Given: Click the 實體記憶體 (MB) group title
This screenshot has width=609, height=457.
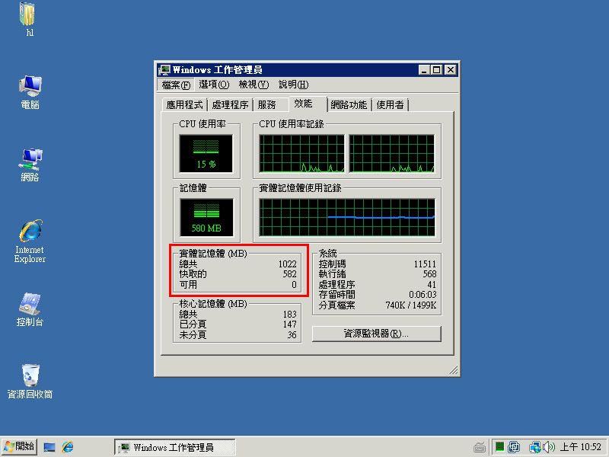Looking at the screenshot, I should [213, 254].
